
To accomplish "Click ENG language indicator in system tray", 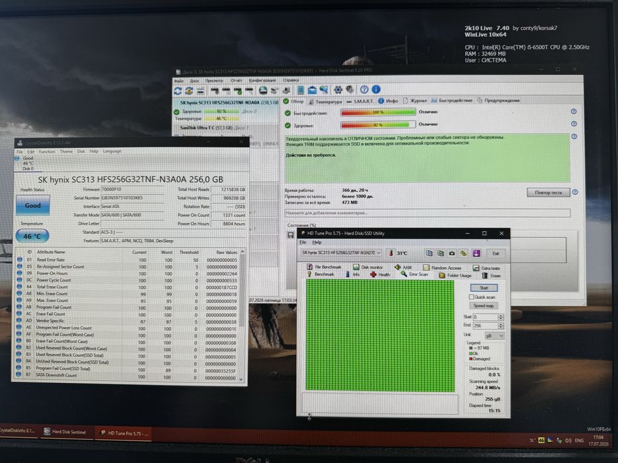I will pyautogui.click(x=579, y=441).
